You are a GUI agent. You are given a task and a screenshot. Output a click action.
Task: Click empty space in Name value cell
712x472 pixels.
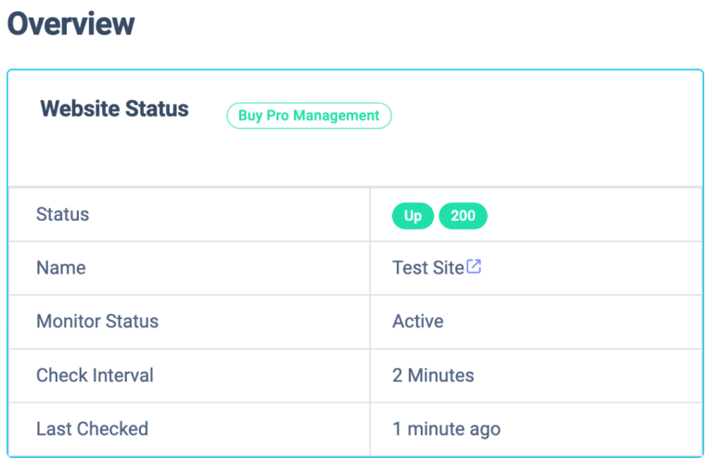[591, 268]
